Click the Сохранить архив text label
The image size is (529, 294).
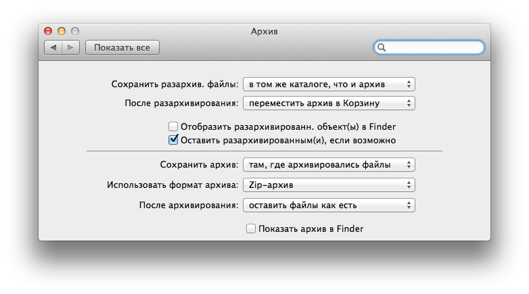pyautogui.click(x=199, y=164)
